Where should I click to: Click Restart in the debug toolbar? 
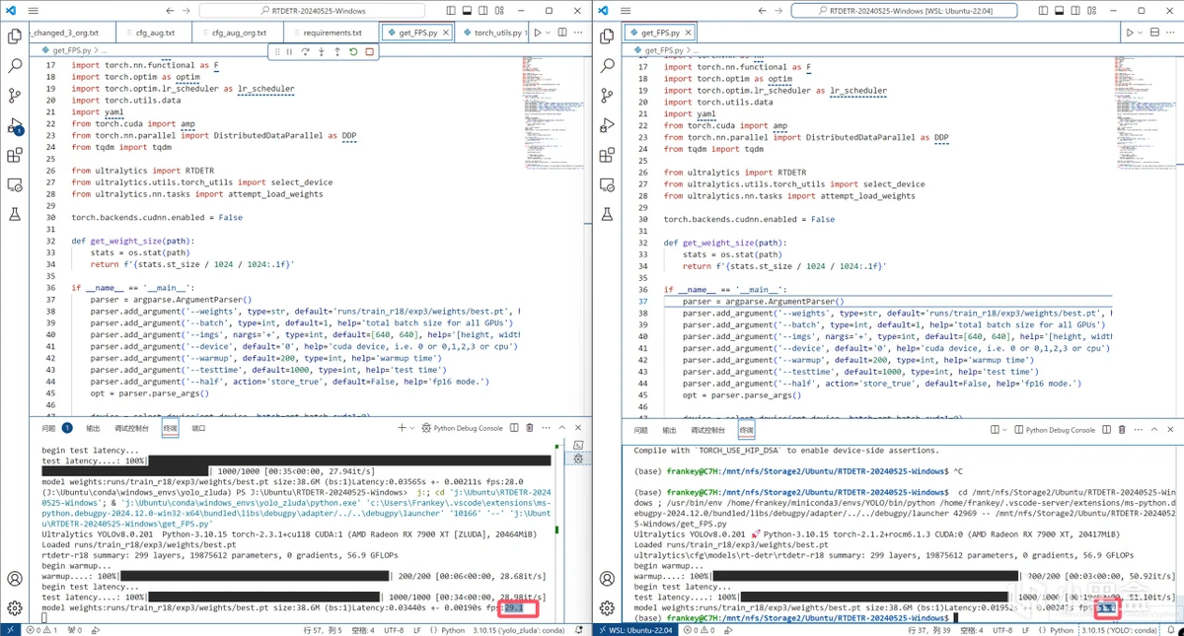coord(353,51)
